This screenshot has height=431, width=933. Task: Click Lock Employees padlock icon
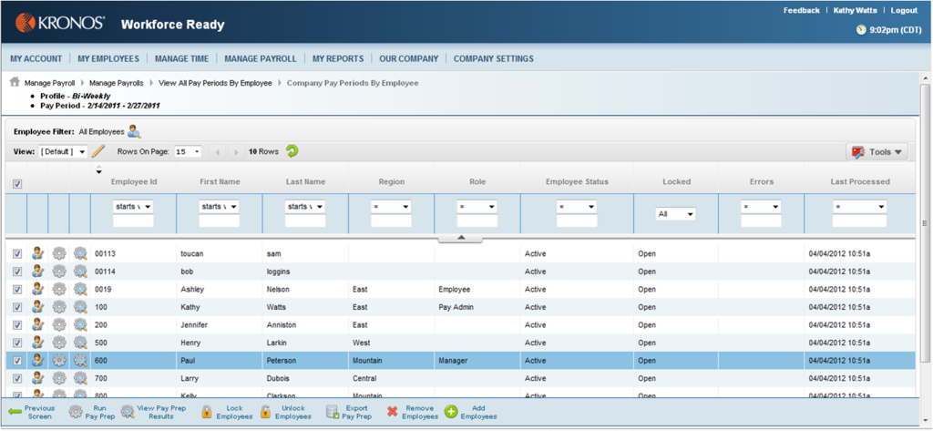[x=207, y=412]
